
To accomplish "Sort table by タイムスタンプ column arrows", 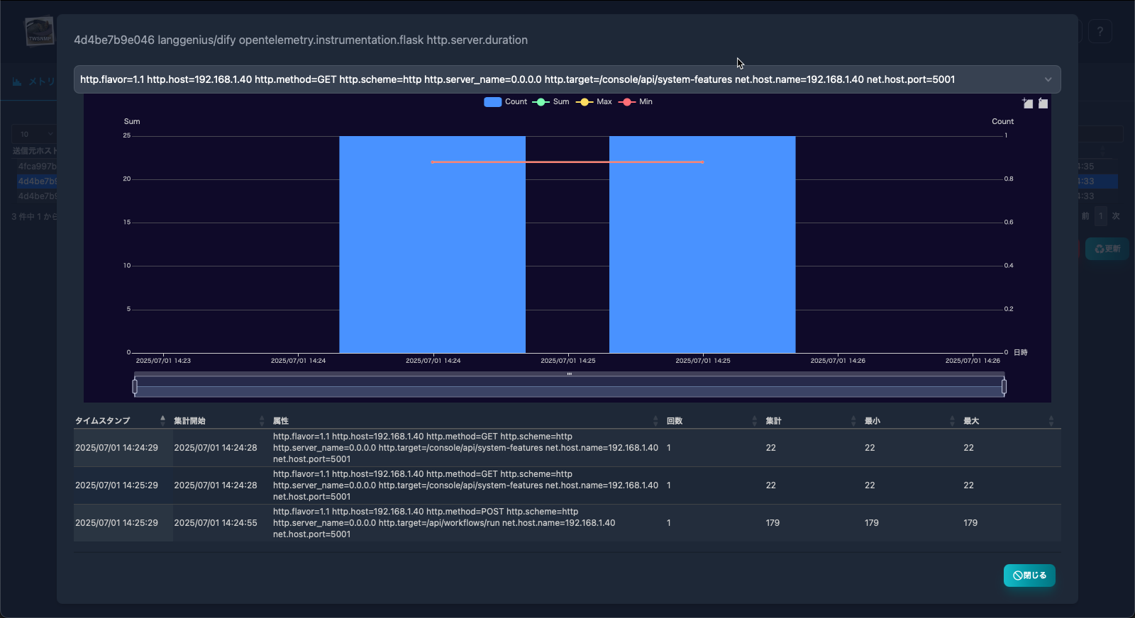I will [x=162, y=420].
